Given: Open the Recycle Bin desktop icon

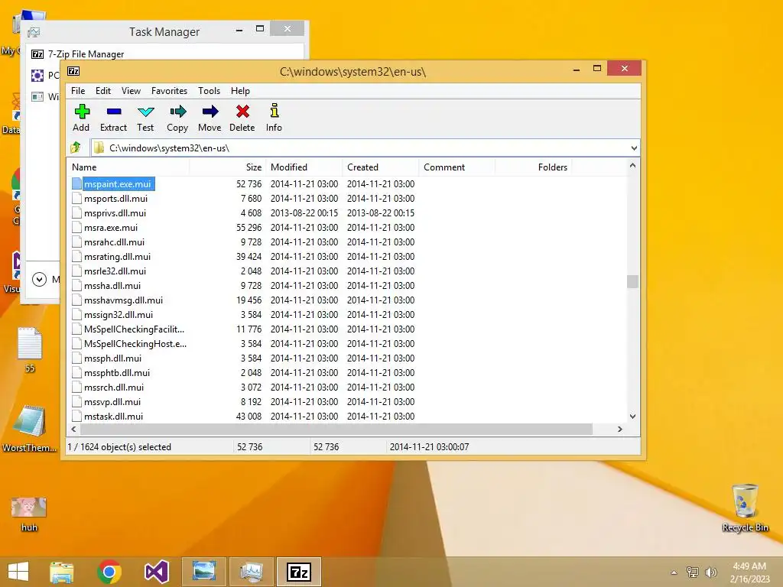Looking at the screenshot, I should pyautogui.click(x=745, y=508).
